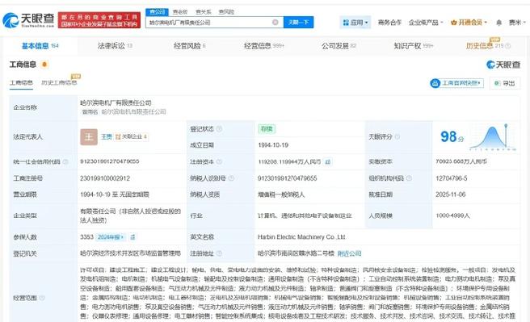The image size is (530, 322).
Task: Click the help icon beside 纳税人识别号
Action: pyautogui.click(x=231, y=178)
